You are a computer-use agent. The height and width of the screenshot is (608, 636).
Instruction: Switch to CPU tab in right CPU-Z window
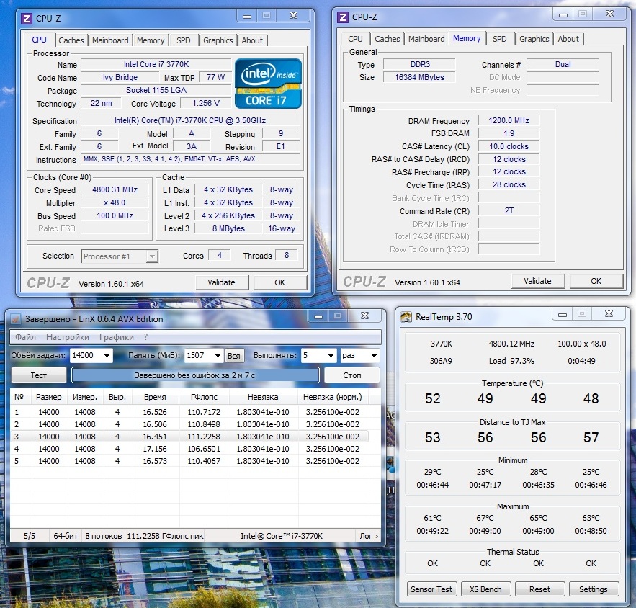pos(355,39)
